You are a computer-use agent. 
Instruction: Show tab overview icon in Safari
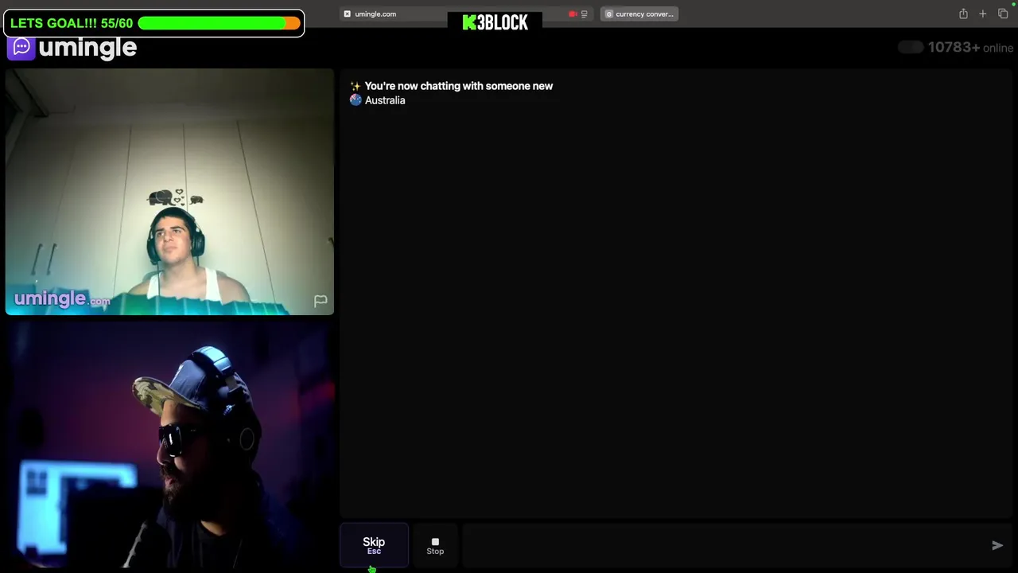[x=1003, y=14]
